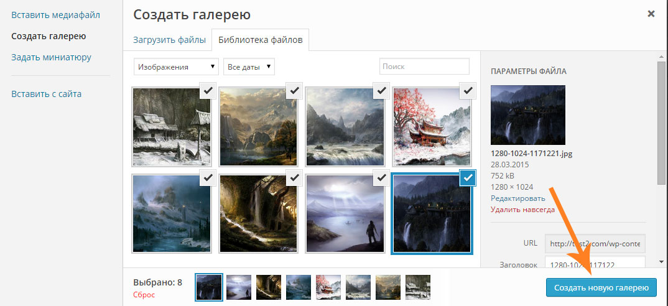Open Вставить медиафайл in the sidebar
This screenshot has height=306, width=668.
click(x=56, y=16)
